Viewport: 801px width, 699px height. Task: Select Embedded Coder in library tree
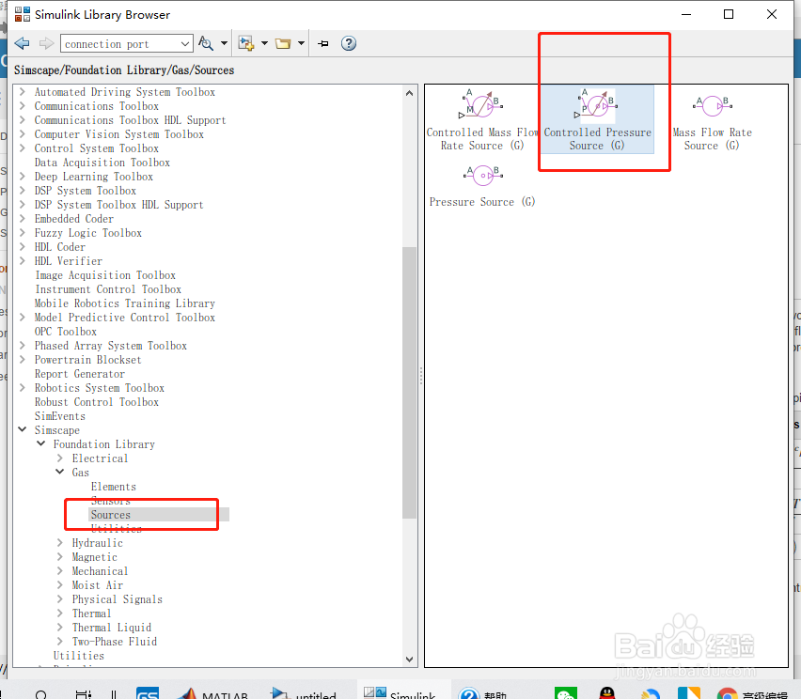74,219
